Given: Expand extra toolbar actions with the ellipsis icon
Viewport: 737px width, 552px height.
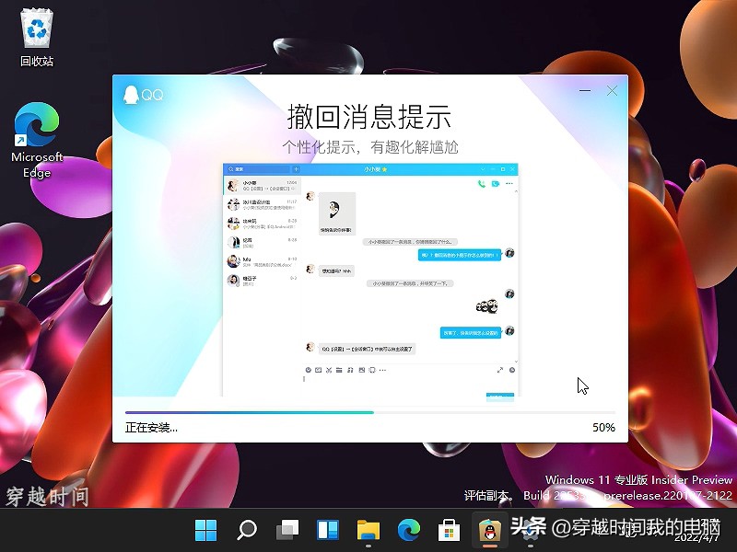Looking at the screenshot, I should (x=381, y=371).
